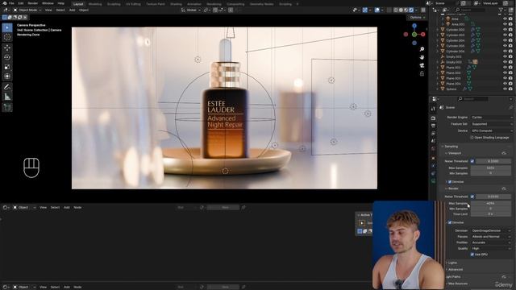The image size is (516, 290).
Task: Expand the Lights panel
Action: pyautogui.click(x=452, y=263)
